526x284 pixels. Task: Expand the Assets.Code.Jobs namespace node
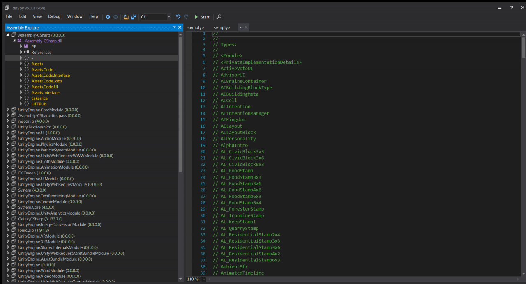(21, 81)
